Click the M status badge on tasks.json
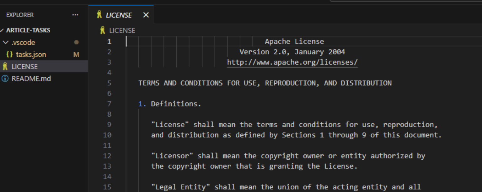Screen dimensions: 482x192 pos(76,54)
